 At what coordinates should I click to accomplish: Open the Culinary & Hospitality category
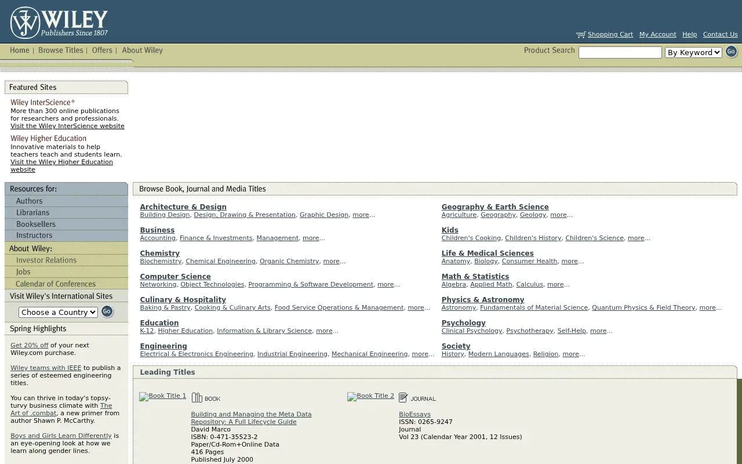click(x=183, y=300)
